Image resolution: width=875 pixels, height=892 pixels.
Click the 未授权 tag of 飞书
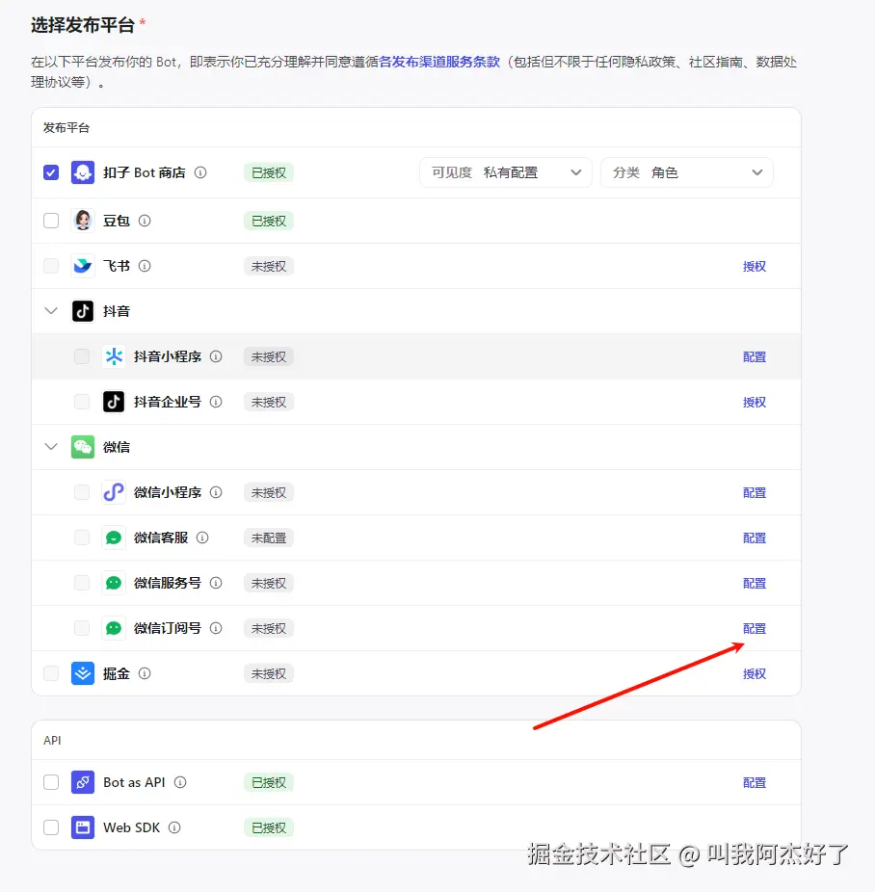(x=269, y=266)
